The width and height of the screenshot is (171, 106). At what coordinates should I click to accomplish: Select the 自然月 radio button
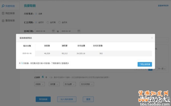[60, 22]
